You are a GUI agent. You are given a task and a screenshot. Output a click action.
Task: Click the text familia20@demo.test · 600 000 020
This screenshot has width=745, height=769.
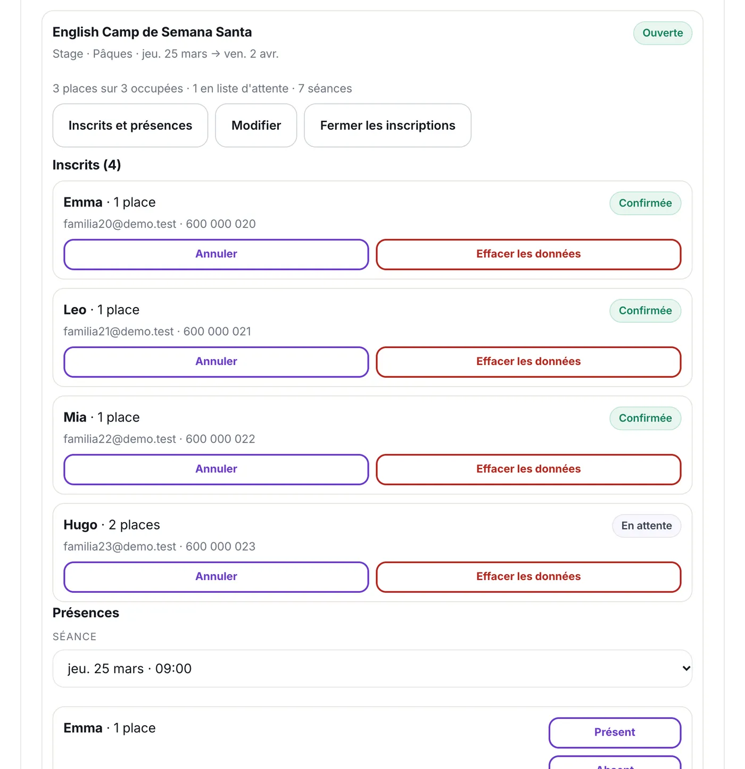pyautogui.click(x=160, y=224)
